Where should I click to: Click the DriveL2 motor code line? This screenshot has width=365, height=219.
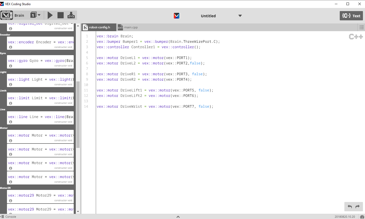[x=151, y=63]
